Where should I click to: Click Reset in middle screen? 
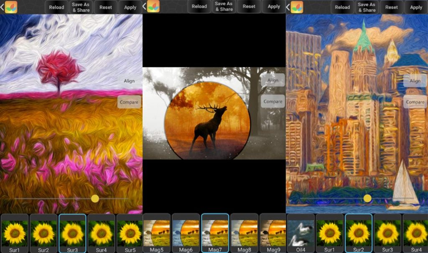point(249,6)
